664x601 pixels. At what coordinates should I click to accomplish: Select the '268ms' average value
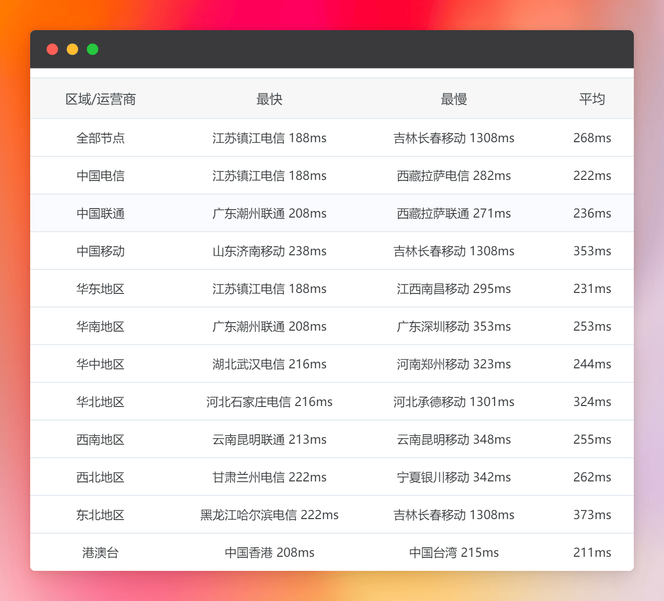[592, 138]
